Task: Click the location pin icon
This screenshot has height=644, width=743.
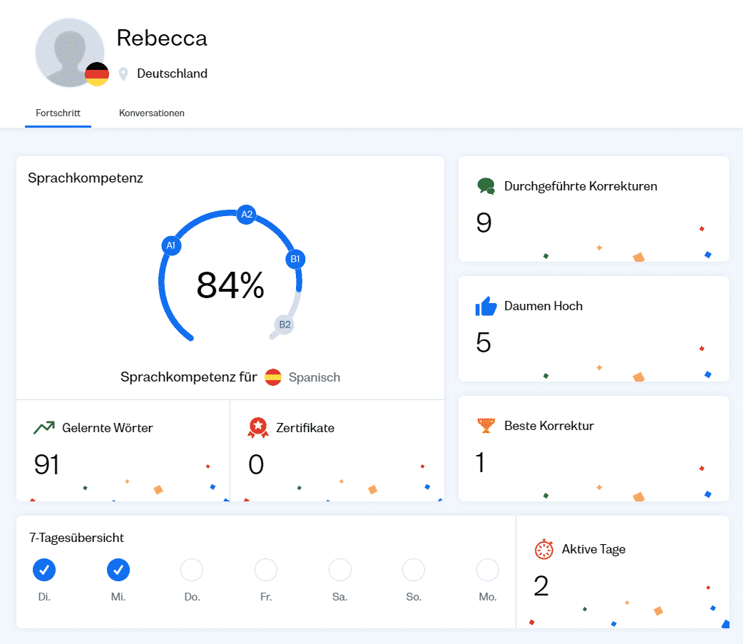Action: 123,73
